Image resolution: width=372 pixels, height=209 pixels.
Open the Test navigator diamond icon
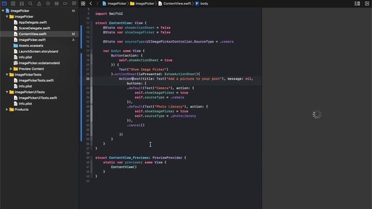pos(48,3)
